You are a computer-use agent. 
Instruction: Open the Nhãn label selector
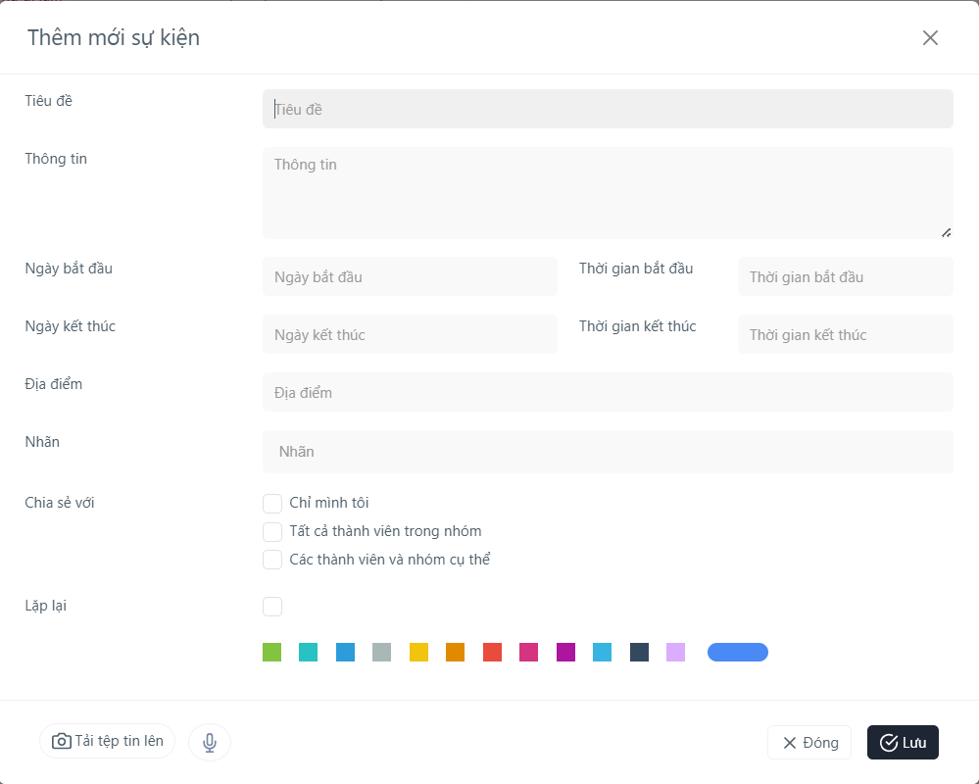[x=609, y=452]
